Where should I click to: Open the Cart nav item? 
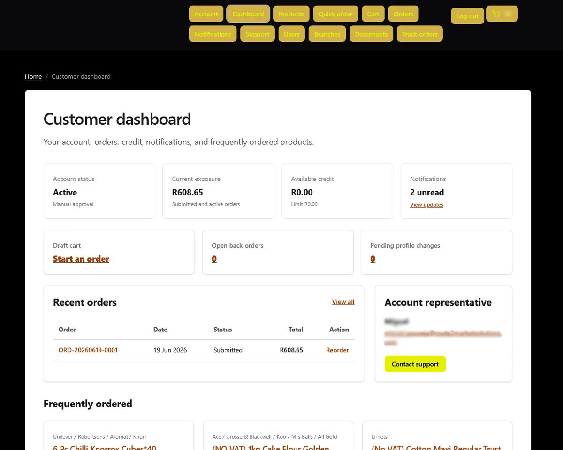373,14
